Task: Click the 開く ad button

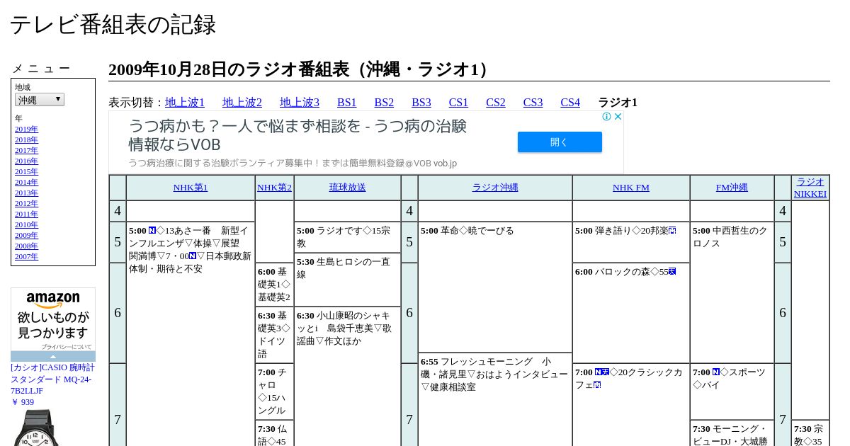Action: [x=560, y=142]
